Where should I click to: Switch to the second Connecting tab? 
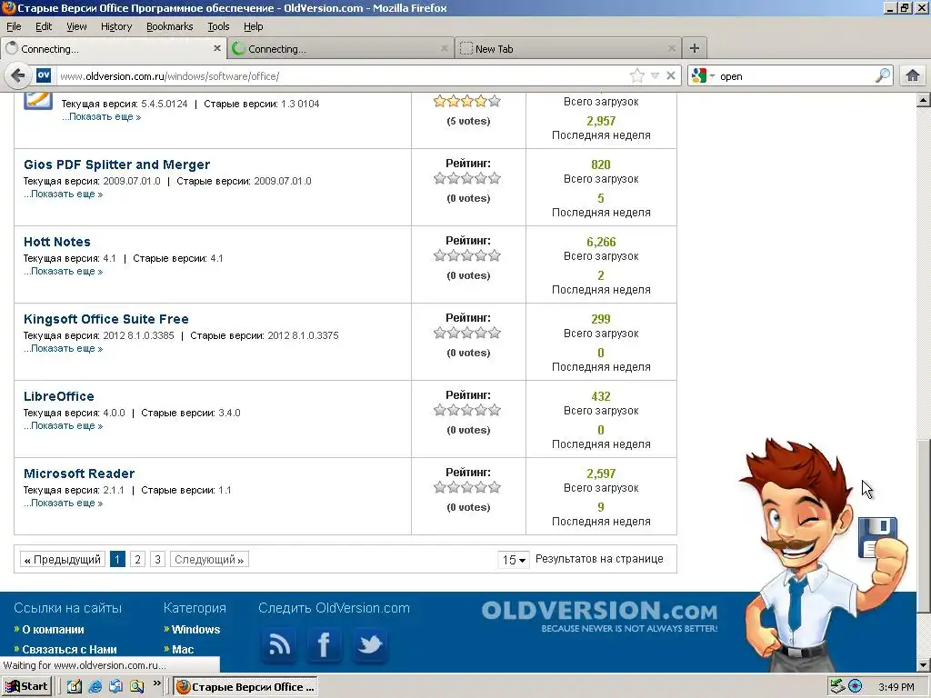click(x=341, y=49)
